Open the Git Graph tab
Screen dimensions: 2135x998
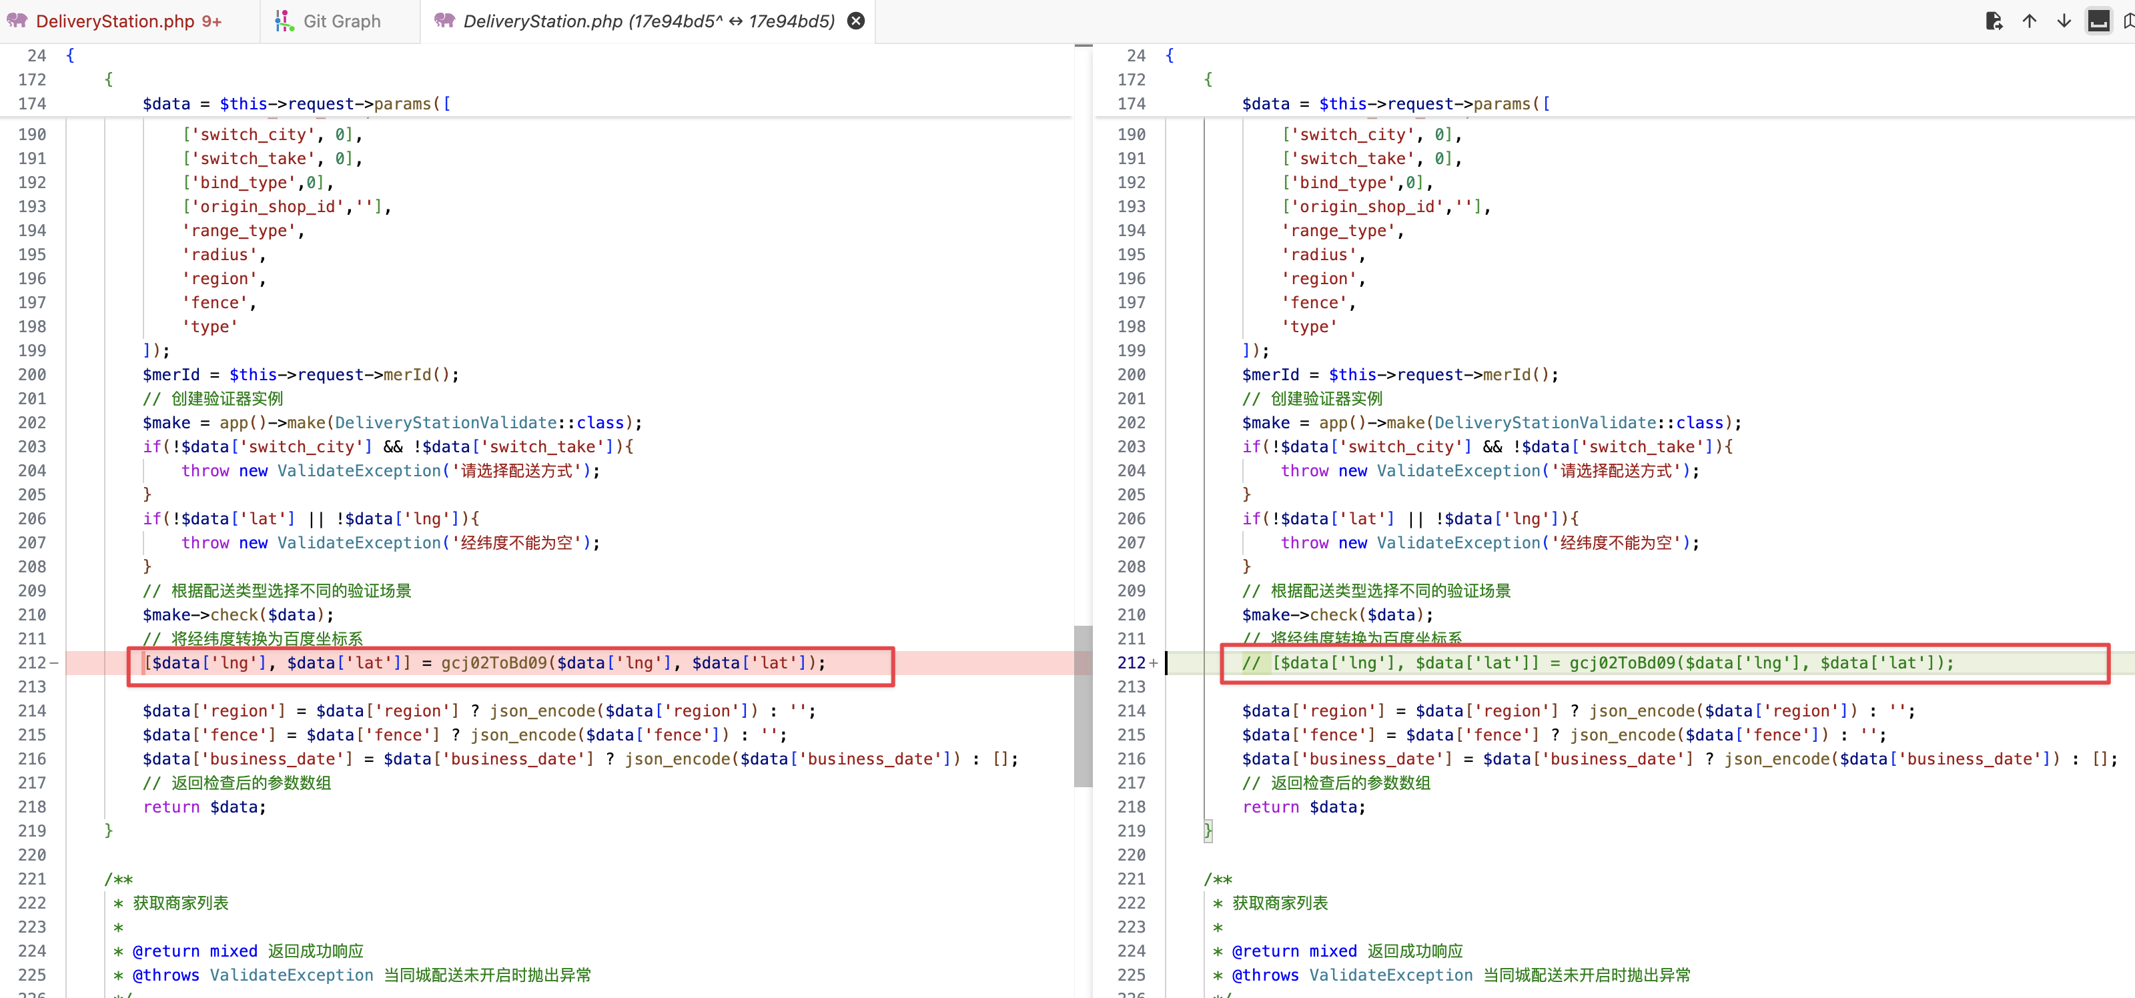(342, 21)
